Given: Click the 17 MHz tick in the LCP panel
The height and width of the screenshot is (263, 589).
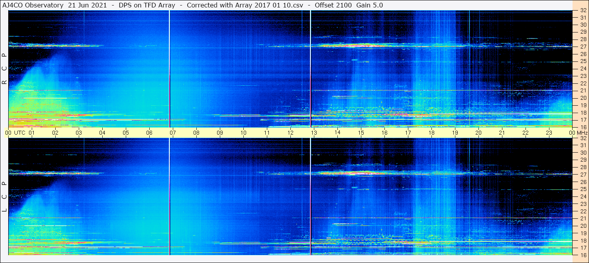Looking at the screenshot, I should coord(583,247).
